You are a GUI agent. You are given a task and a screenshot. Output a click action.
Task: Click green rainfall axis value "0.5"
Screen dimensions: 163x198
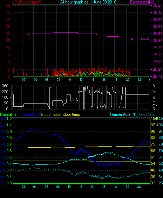point(9,157)
